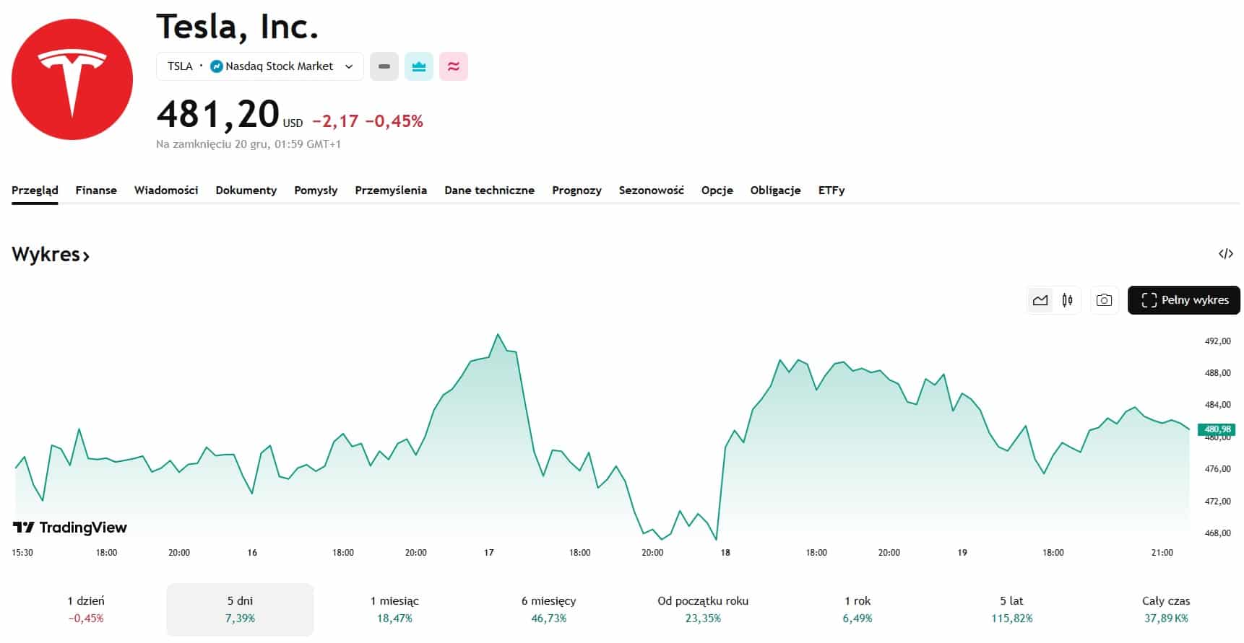Open the Finanse tab
Image resolution: width=1244 pixels, height=643 pixels.
(x=96, y=191)
